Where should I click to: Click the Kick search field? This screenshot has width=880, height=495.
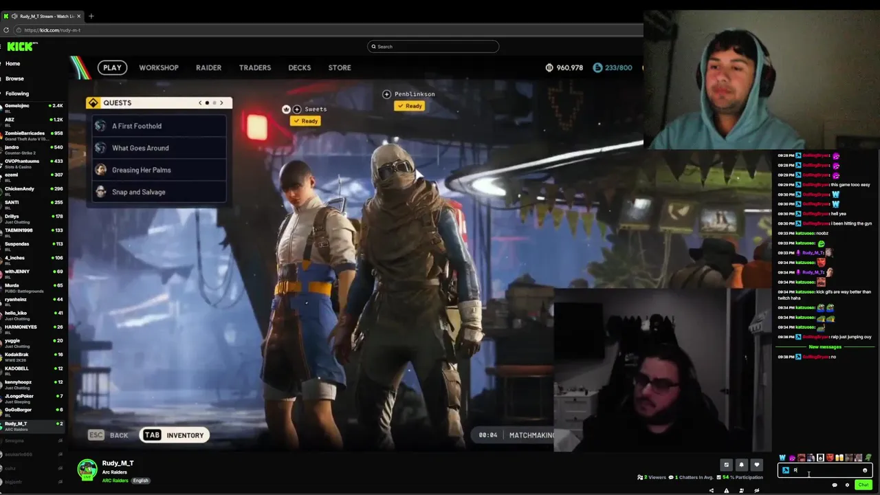pos(433,47)
